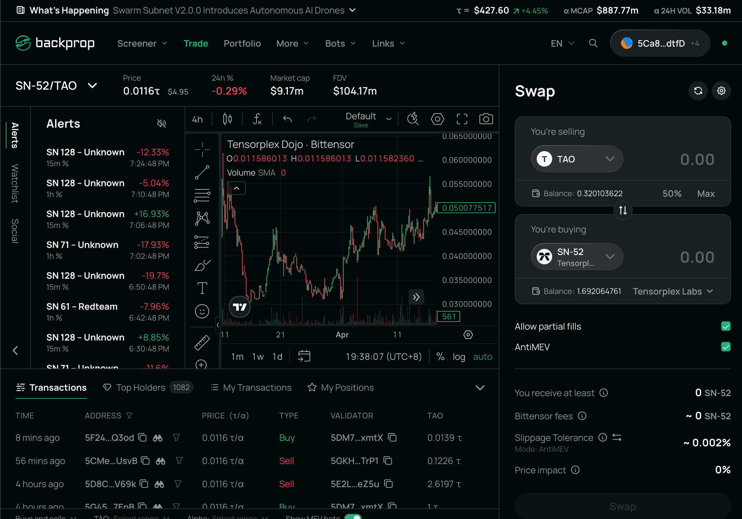Open price scale settings icon below chart
This screenshot has width=742, height=519.
pos(468,335)
